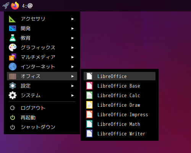The height and width of the screenshot is (153, 191).
Task: Click the LibreOffice Math icon
Action: [89, 124]
